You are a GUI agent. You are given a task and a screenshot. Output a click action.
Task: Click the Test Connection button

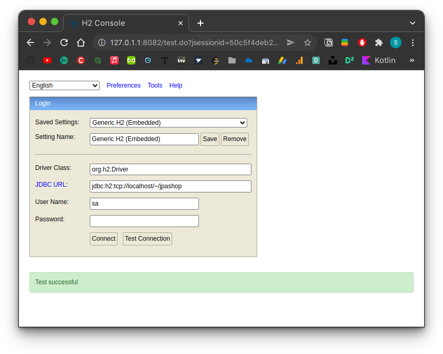[x=147, y=239]
